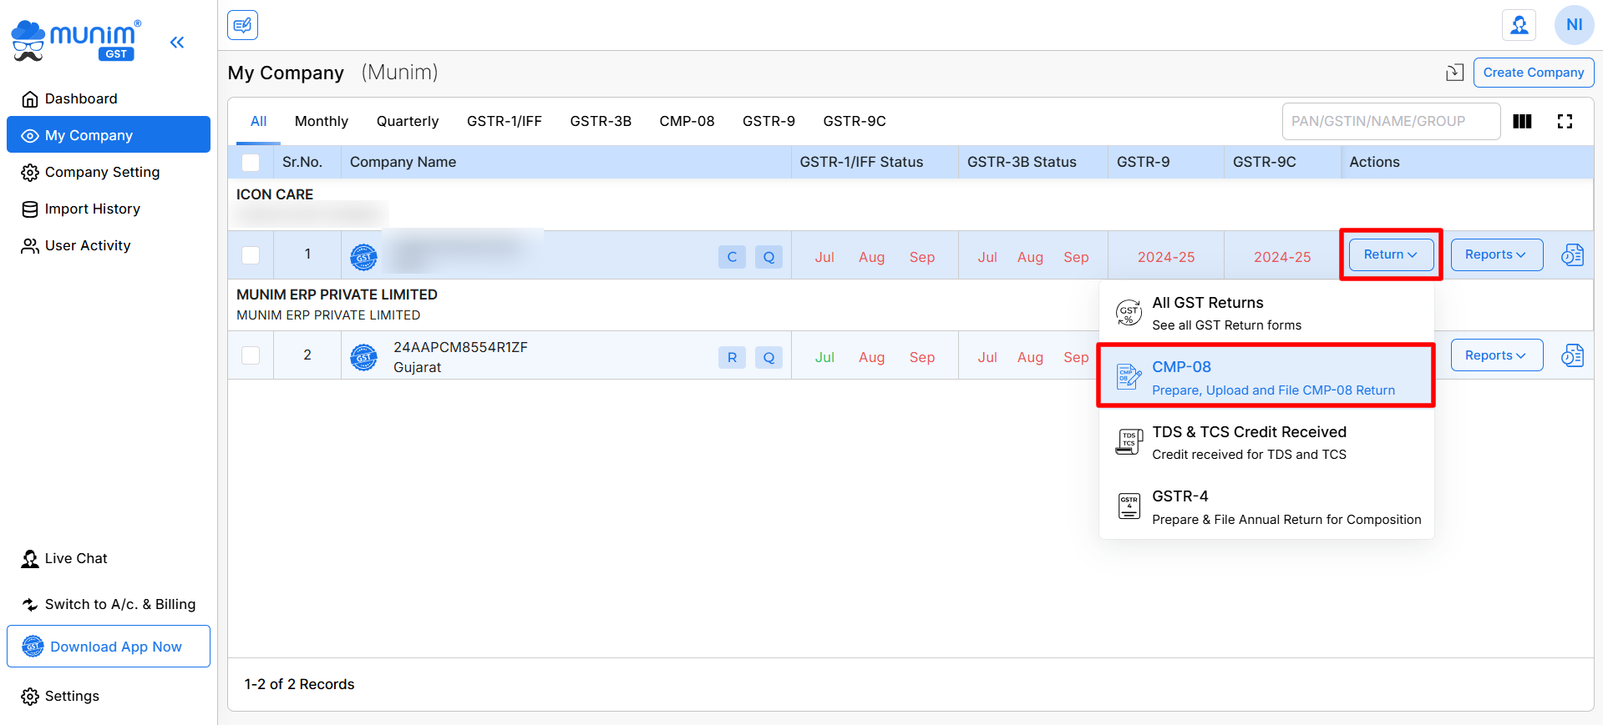Select GSTR-4 in the Return menu
Image resolution: width=1603 pixels, height=725 pixels.
(x=1266, y=507)
